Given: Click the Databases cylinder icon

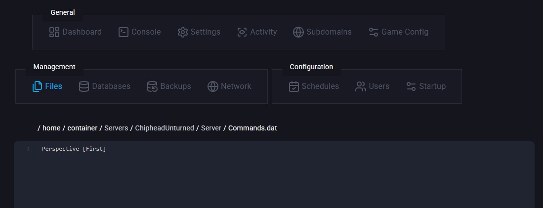Looking at the screenshot, I should click(x=84, y=86).
